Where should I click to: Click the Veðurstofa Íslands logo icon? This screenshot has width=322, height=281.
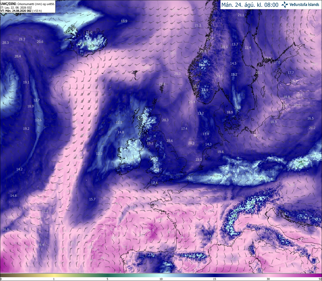click(x=285, y=4)
